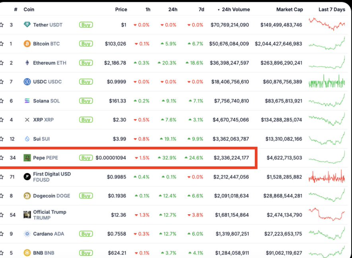Screen dimensions: 352x258
Task: Buy USDC using its Buy button
Action: 86,82
